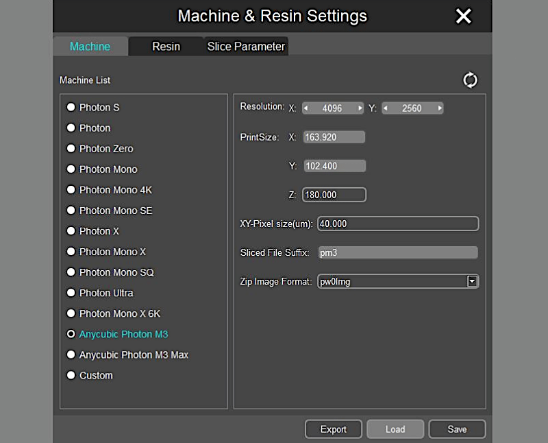Select the Custom machine option
548x443 pixels.
(x=71, y=375)
